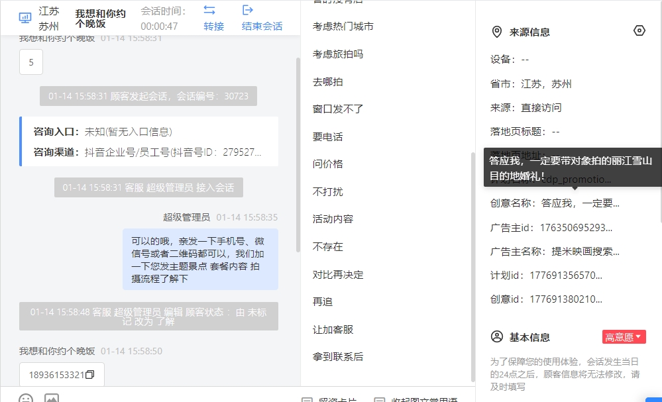Click the 转接 transfer arrows icon
The image size is (662, 402).
coord(209,10)
